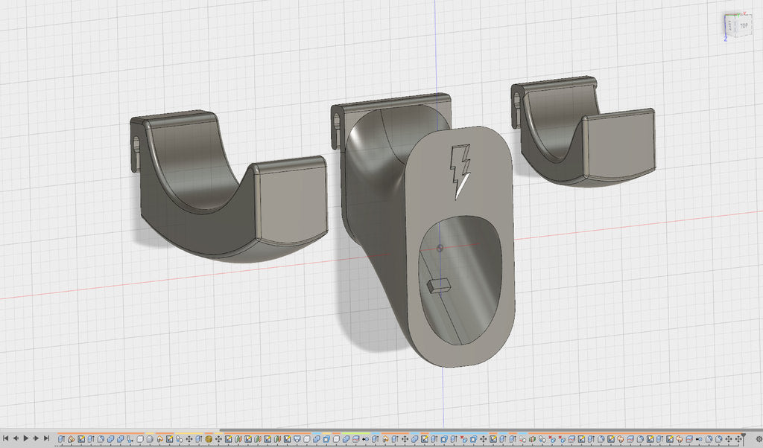Step forward one feature in timeline

(x=35, y=439)
